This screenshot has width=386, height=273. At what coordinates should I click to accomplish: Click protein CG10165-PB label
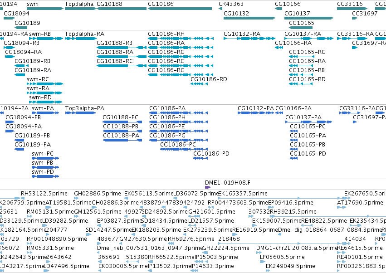(x=308, y=145)
